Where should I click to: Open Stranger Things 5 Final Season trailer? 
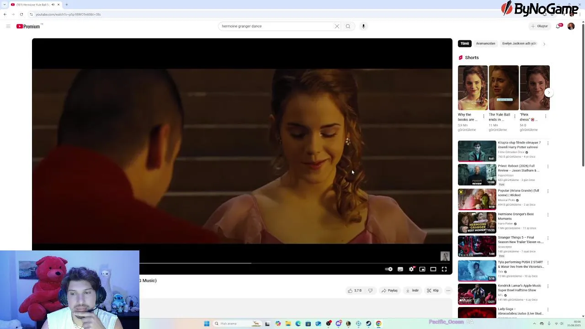[521, 240]
